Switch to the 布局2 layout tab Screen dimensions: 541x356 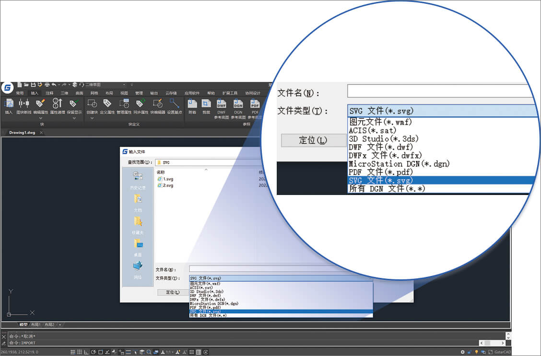click(49, 325)
